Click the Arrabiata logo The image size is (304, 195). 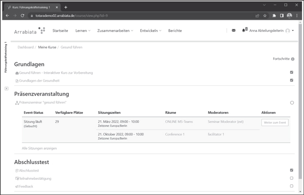point(29,31)
